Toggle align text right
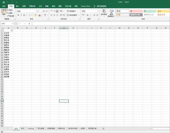This screenshot has width=170, height=133. click(57, 15)
